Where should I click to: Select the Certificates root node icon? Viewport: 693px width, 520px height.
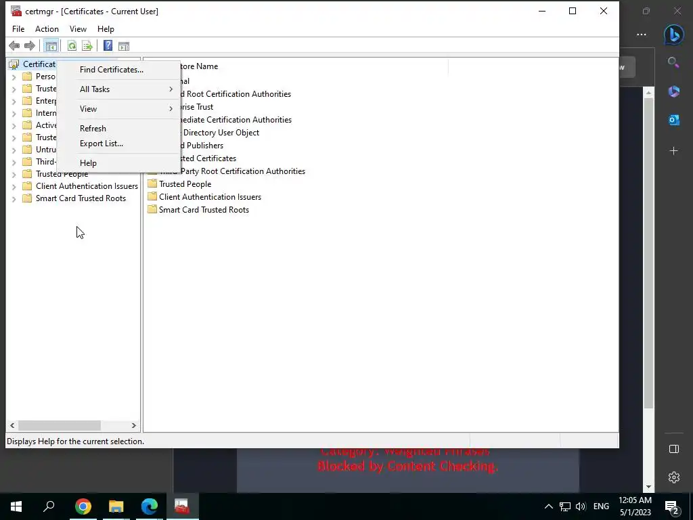[x=14, y=64]
